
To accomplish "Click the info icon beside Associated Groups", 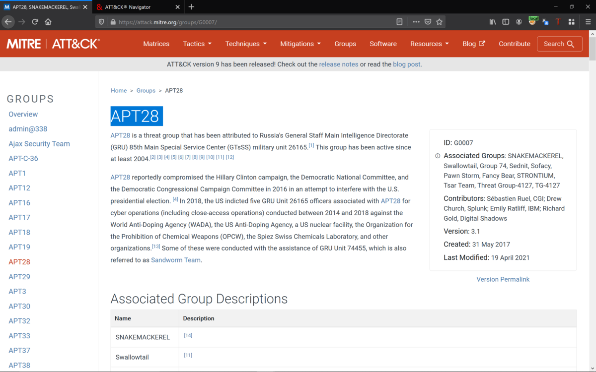I will [438, 156].
